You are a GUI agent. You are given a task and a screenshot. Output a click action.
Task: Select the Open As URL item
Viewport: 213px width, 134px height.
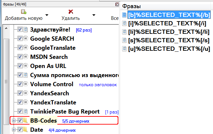click(x=48, y=66)
